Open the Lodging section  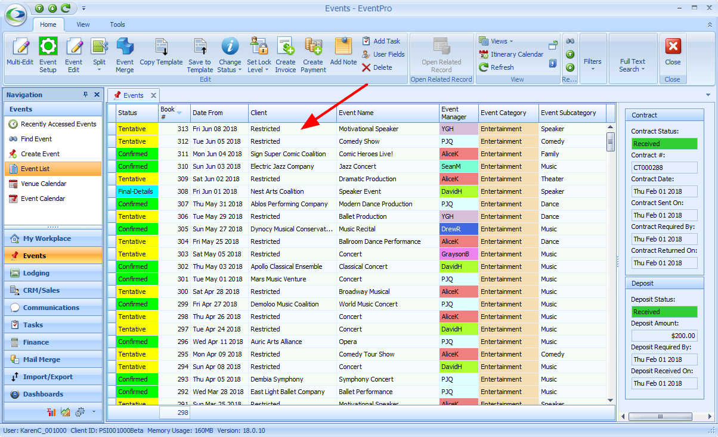pyautogui.click(x=53, y=273)
